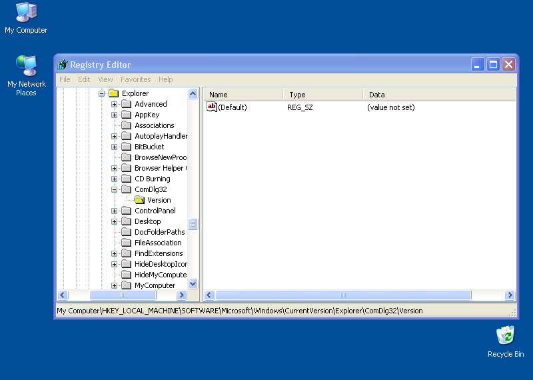
Task: Click the CD Burning folder icon
Action: pyautogui.click(x=127, y=179)
